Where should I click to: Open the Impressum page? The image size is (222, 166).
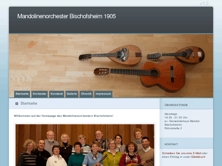pyautogui.click(x=103, y=94)
